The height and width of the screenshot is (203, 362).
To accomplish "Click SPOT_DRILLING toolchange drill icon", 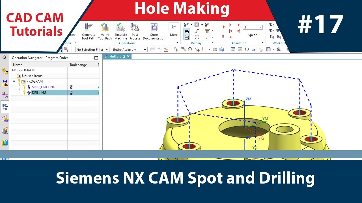I will pyautogui.click(x=71, y=87).
